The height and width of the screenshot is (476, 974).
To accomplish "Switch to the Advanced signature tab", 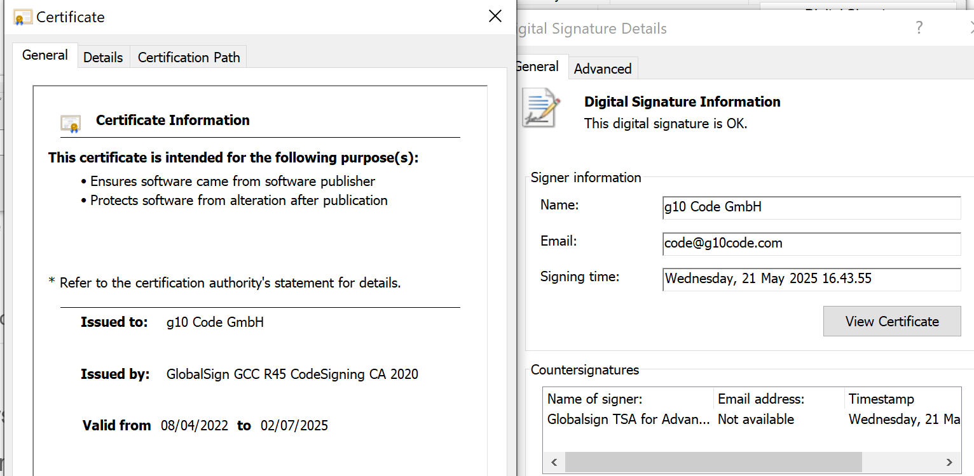I will tap(602, 69).
